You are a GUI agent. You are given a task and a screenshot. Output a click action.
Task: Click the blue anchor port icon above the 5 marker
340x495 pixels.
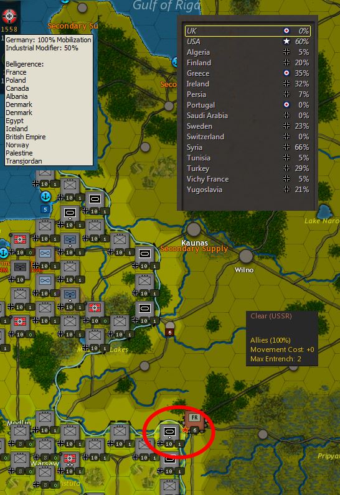click(46, 197)
